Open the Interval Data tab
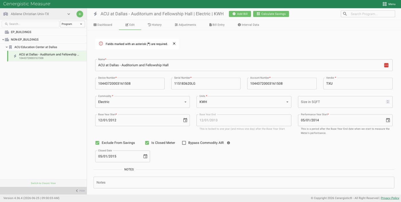The image size is (401, 202). pos(248,25)
